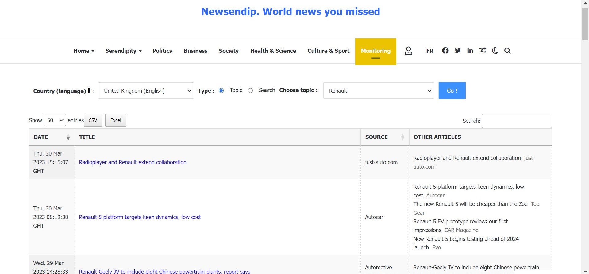Image resolution: width=589 pixels, height=274 pixels.
Task: Open the Facebook page icon
Action: [445, 51]
